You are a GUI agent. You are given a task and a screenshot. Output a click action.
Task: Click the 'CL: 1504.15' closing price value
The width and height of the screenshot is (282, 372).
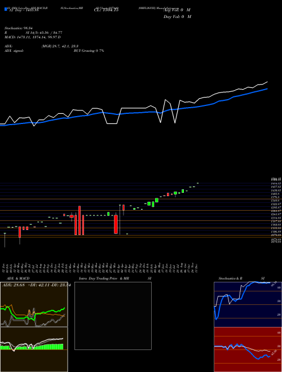point(106,10)
